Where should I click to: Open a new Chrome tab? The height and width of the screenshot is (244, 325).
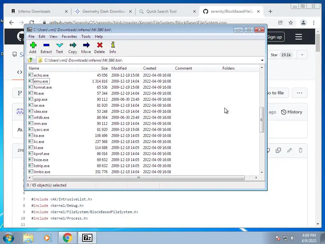(x=270, y=11)
